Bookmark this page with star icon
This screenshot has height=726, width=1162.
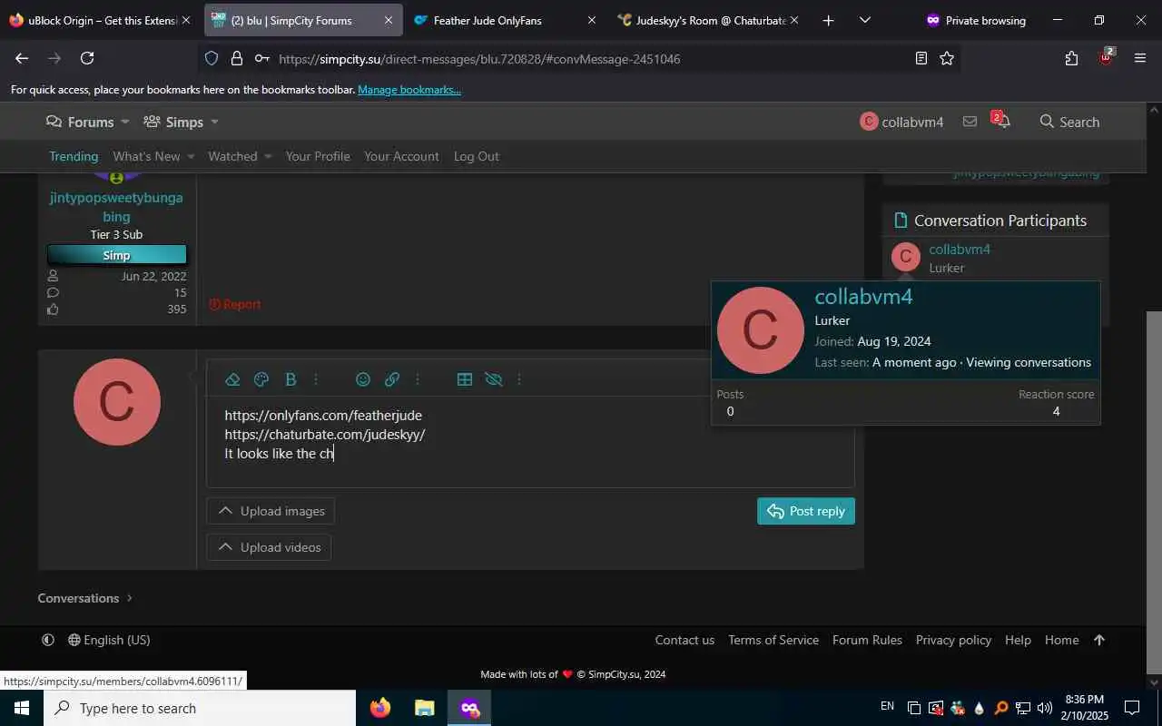pos(947,58)
